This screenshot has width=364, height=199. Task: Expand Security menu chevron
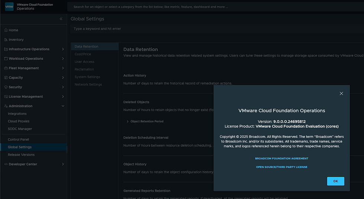pos(63,87)
